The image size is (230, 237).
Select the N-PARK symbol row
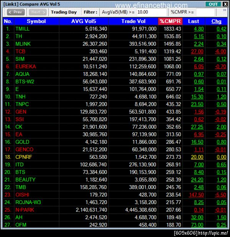coord(115,210)
